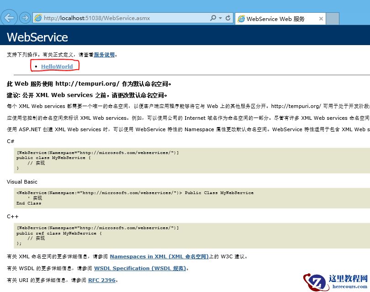
Task: Open a new blank tab button
Action: tap(333, 19)
